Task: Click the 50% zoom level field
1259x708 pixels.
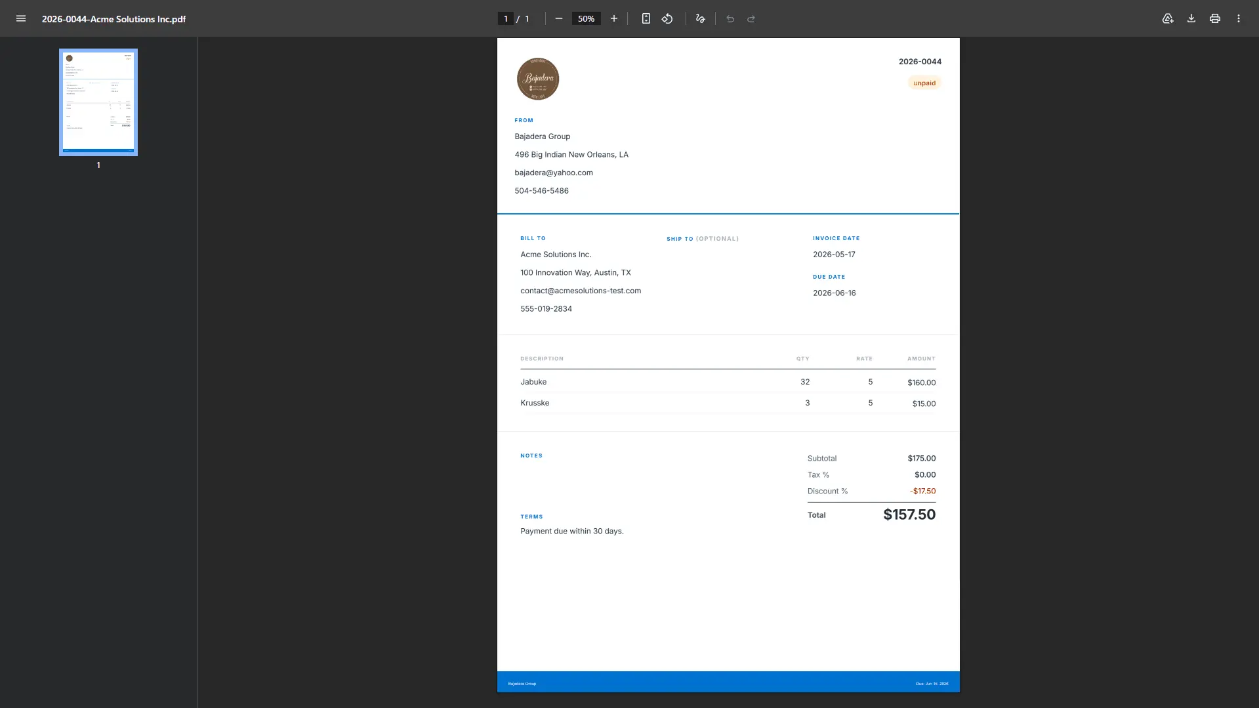Action: pyautogui.click(x=586, y=18)
